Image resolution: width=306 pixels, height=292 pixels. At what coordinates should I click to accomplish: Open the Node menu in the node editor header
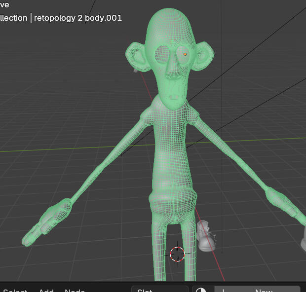[75, 290]
